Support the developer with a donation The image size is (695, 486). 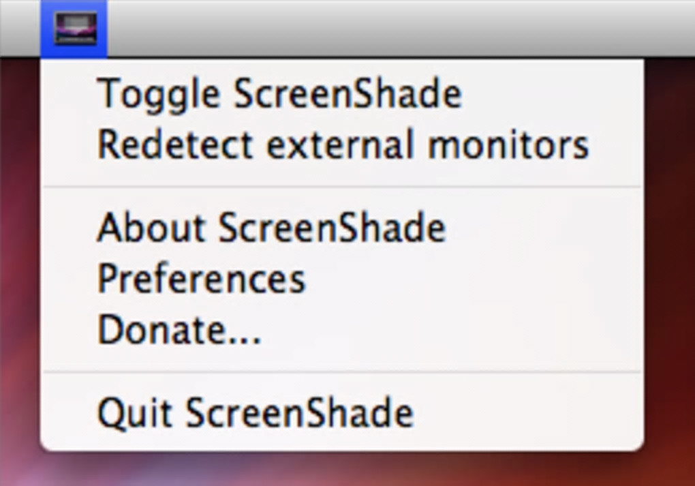click(x=179, y=330)
